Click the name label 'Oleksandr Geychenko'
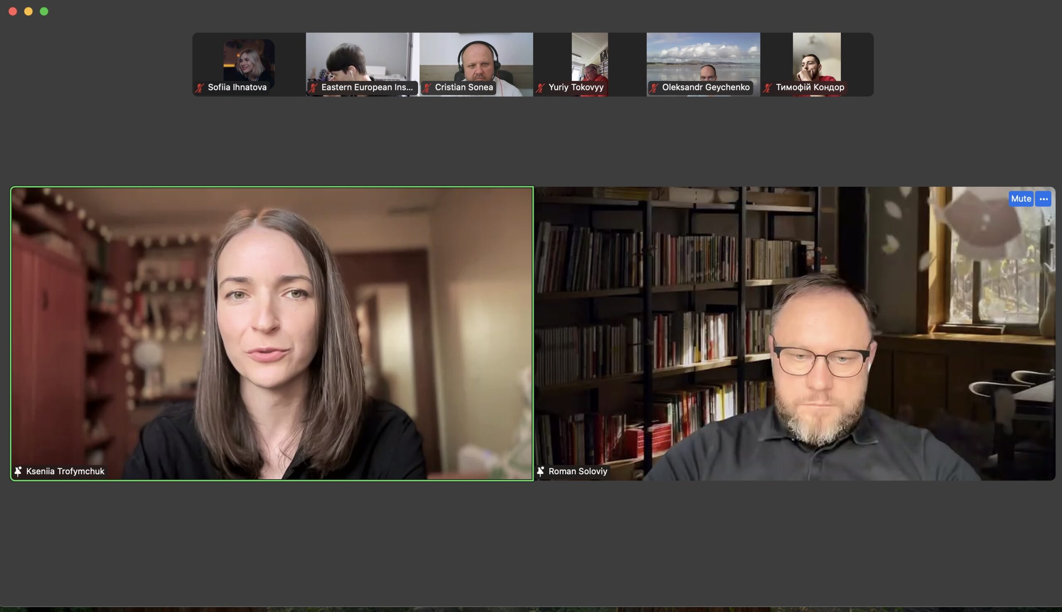Viewport: 1062px width, 612px height. pos(706,88)
